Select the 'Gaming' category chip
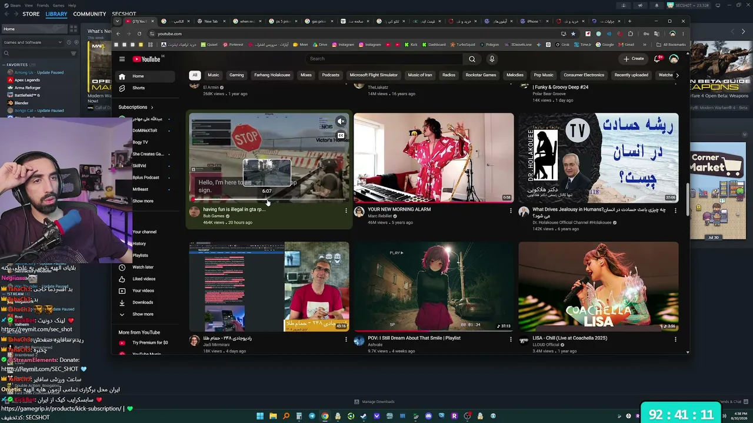This screenshot has height=423, width=753. (236, 75)
